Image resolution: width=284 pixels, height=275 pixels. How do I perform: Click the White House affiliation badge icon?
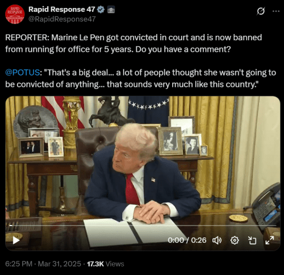[x=111, y=10]
